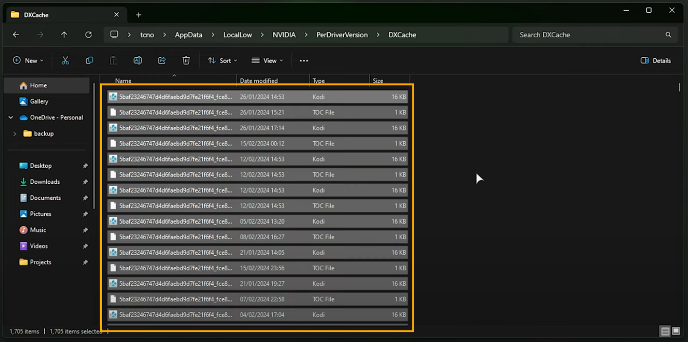Click the search magnifier icon
This screenshot has width=688, height=342.
pyautogui.click(x=669, y=35)
